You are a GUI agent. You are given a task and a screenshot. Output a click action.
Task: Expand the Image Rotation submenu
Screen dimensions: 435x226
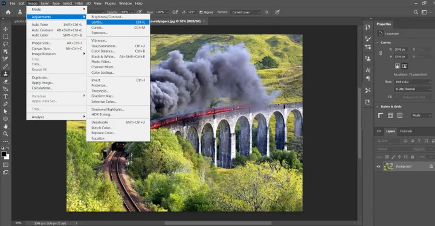[57, 54]
